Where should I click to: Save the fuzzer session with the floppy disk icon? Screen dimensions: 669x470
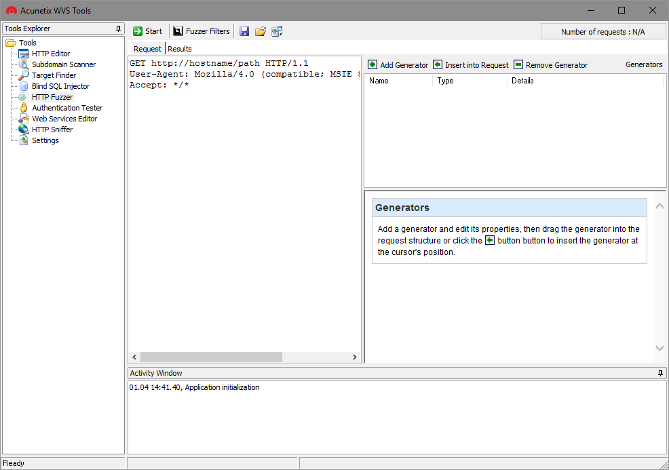[x=244, y=31]
